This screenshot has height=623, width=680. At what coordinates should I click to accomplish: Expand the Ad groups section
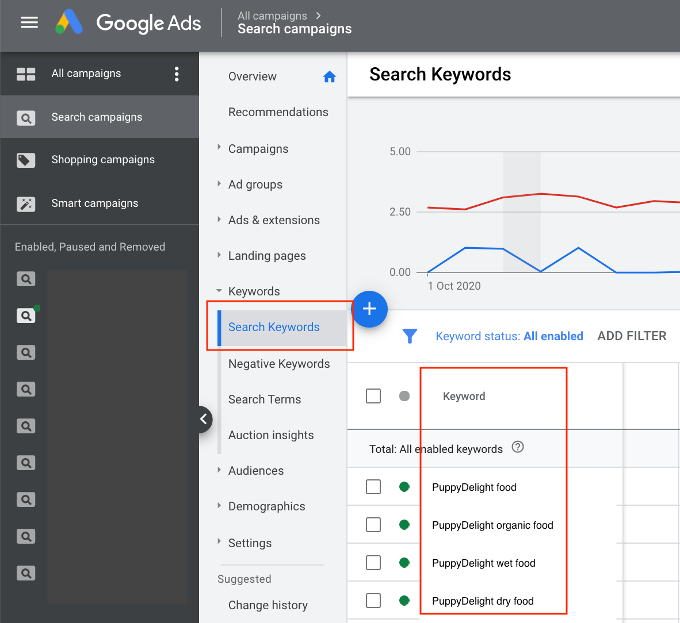(x=219, y=184)
